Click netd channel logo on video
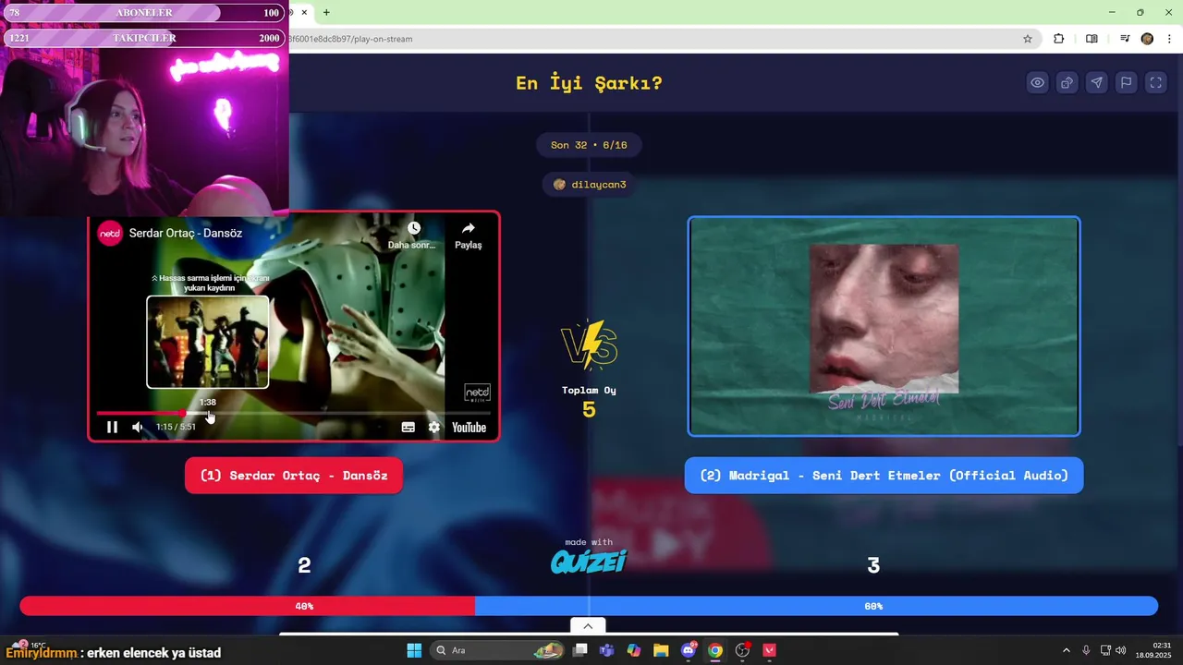The image size is (1183, 665). 110,234
